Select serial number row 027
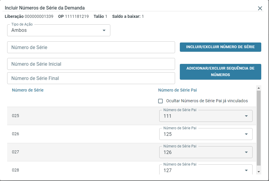Screen dimensions: 269x181 (x=16, y=152)
